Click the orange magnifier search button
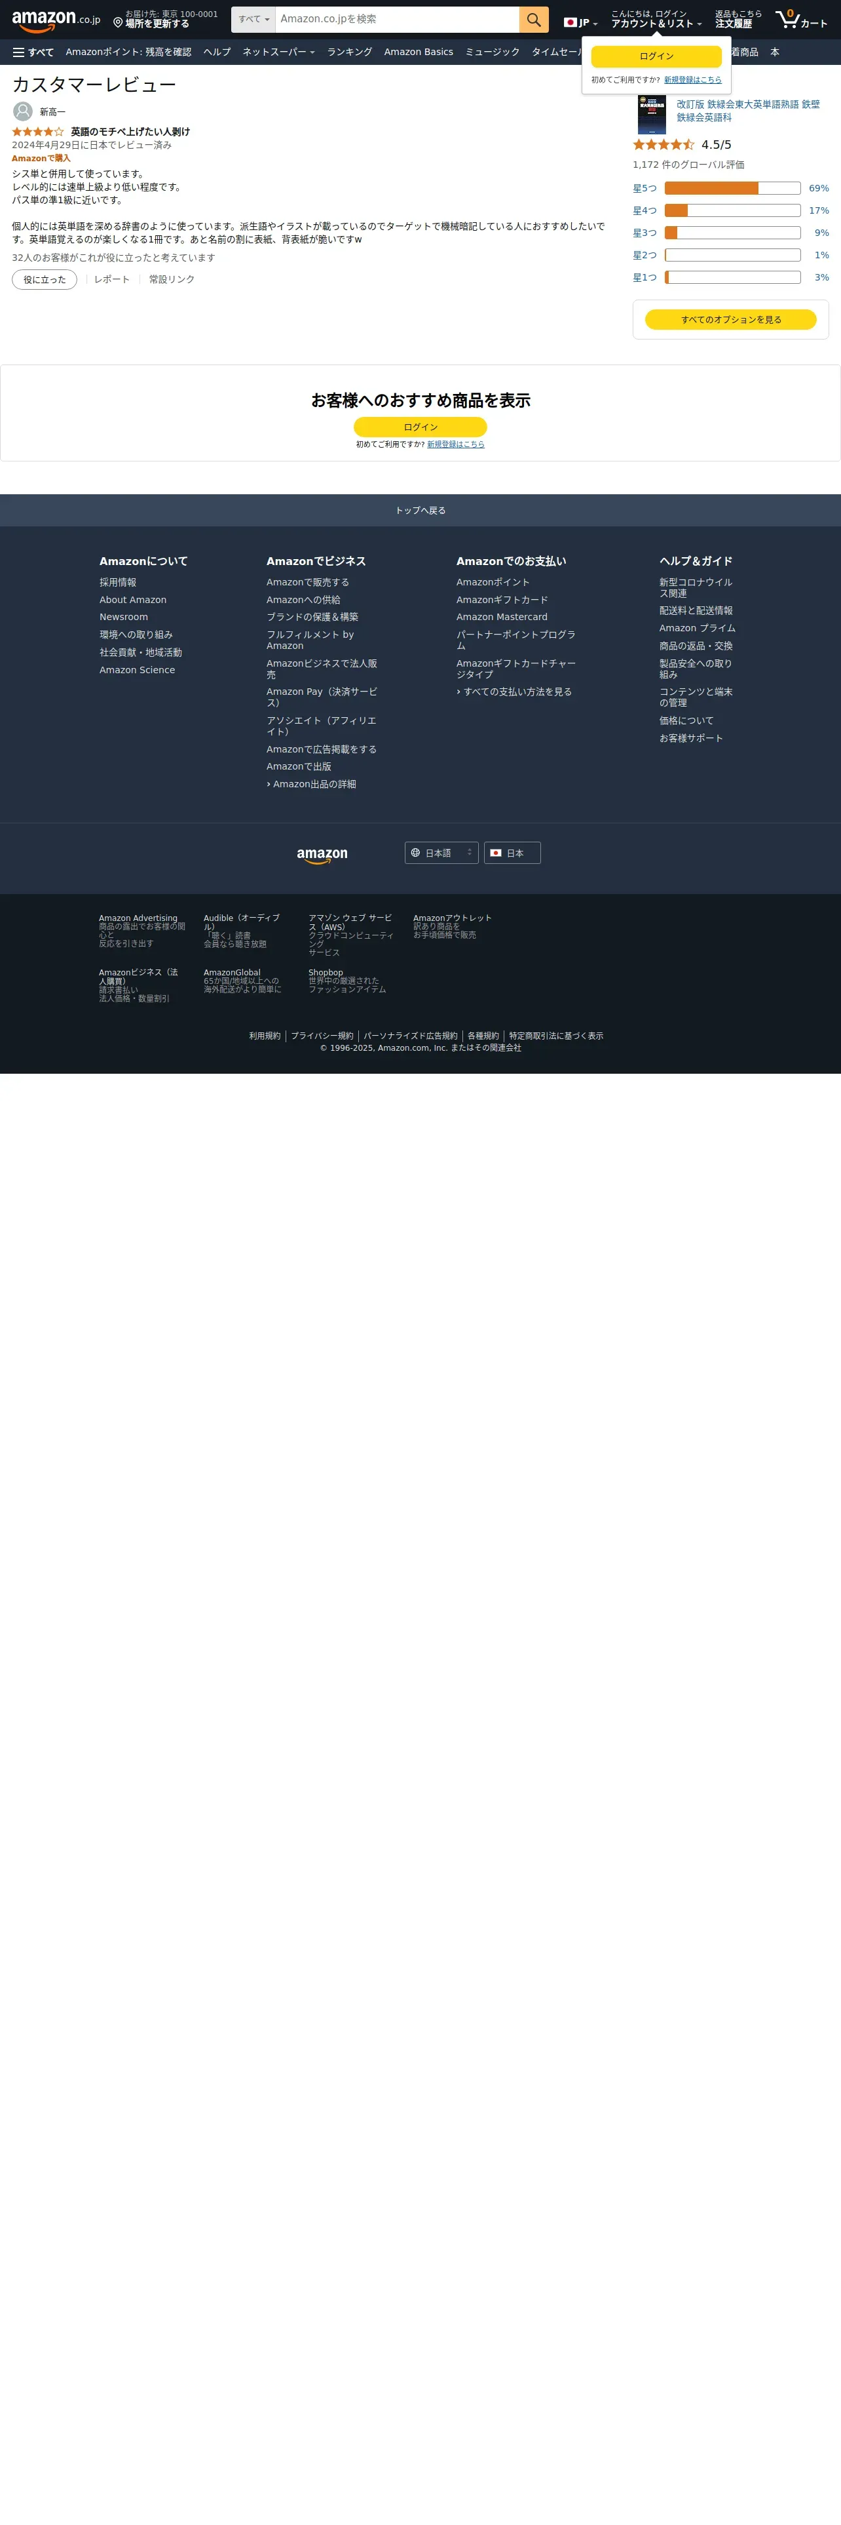Screen dimensions: 841x2525 coord(534,20)
